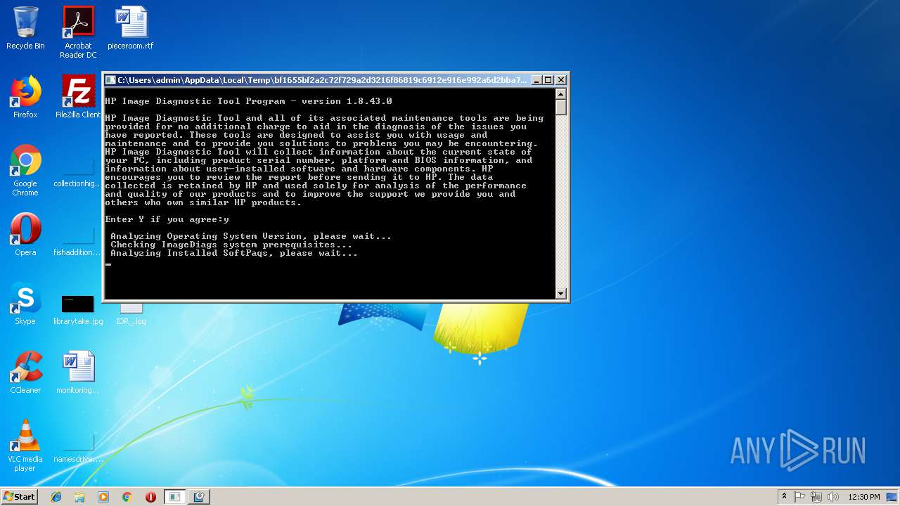This screenshot has width=900, height=506.
Task: Click the console title bar path text
Action: point(322,80)
